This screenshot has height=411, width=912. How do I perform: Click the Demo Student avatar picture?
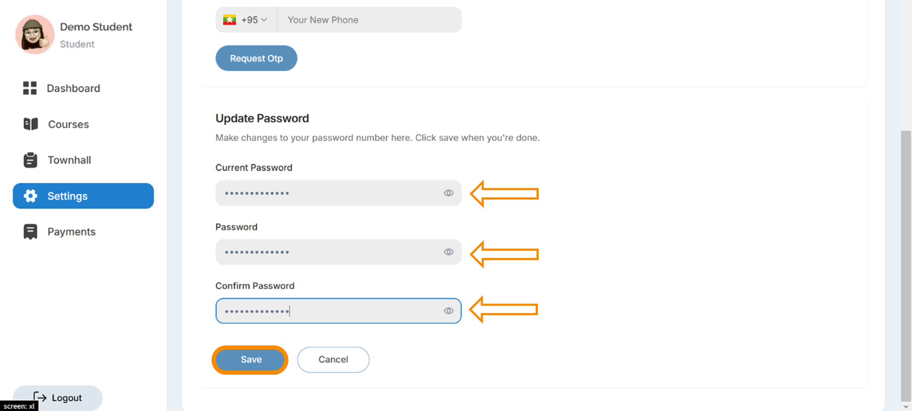tap(35, 34)
